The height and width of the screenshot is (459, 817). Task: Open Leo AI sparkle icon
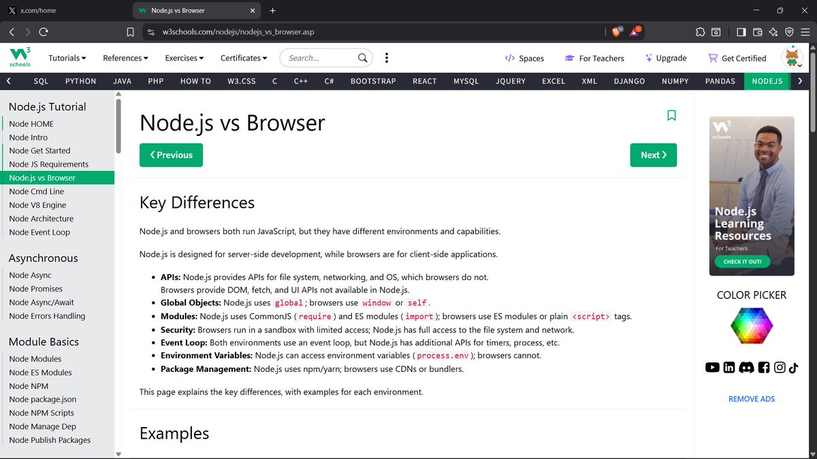click(x=773, y=32)
